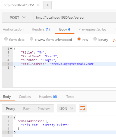Collapse request body line 1 fold arrow
116x137 pixels.
pyautogui.click(x=11, y=49)
